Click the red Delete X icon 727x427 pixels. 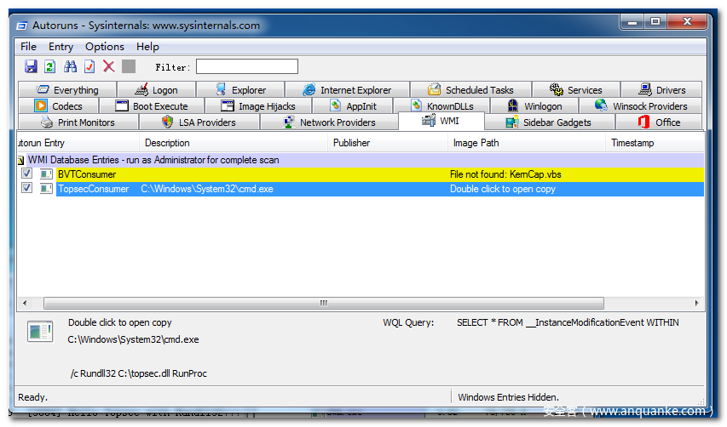(109, 66)
